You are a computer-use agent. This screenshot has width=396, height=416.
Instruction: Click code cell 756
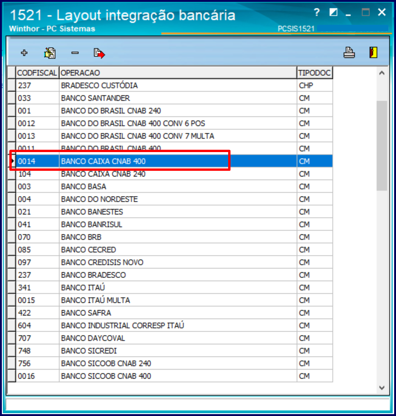(x=38, y=364)
